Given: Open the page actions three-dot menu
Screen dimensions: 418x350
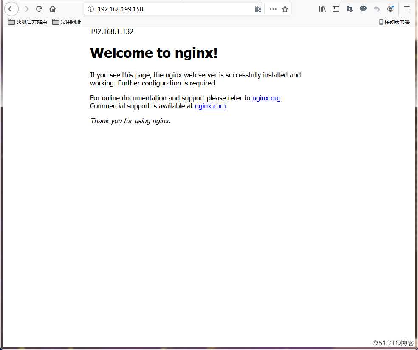Looking at the screenshot, I should pos(273,9).
